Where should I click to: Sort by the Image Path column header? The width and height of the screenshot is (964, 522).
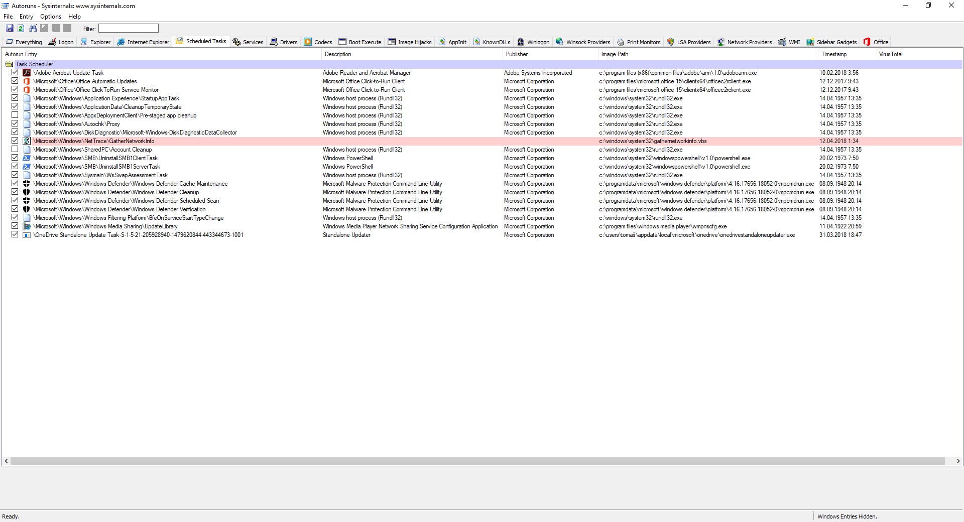coord(708,54)
